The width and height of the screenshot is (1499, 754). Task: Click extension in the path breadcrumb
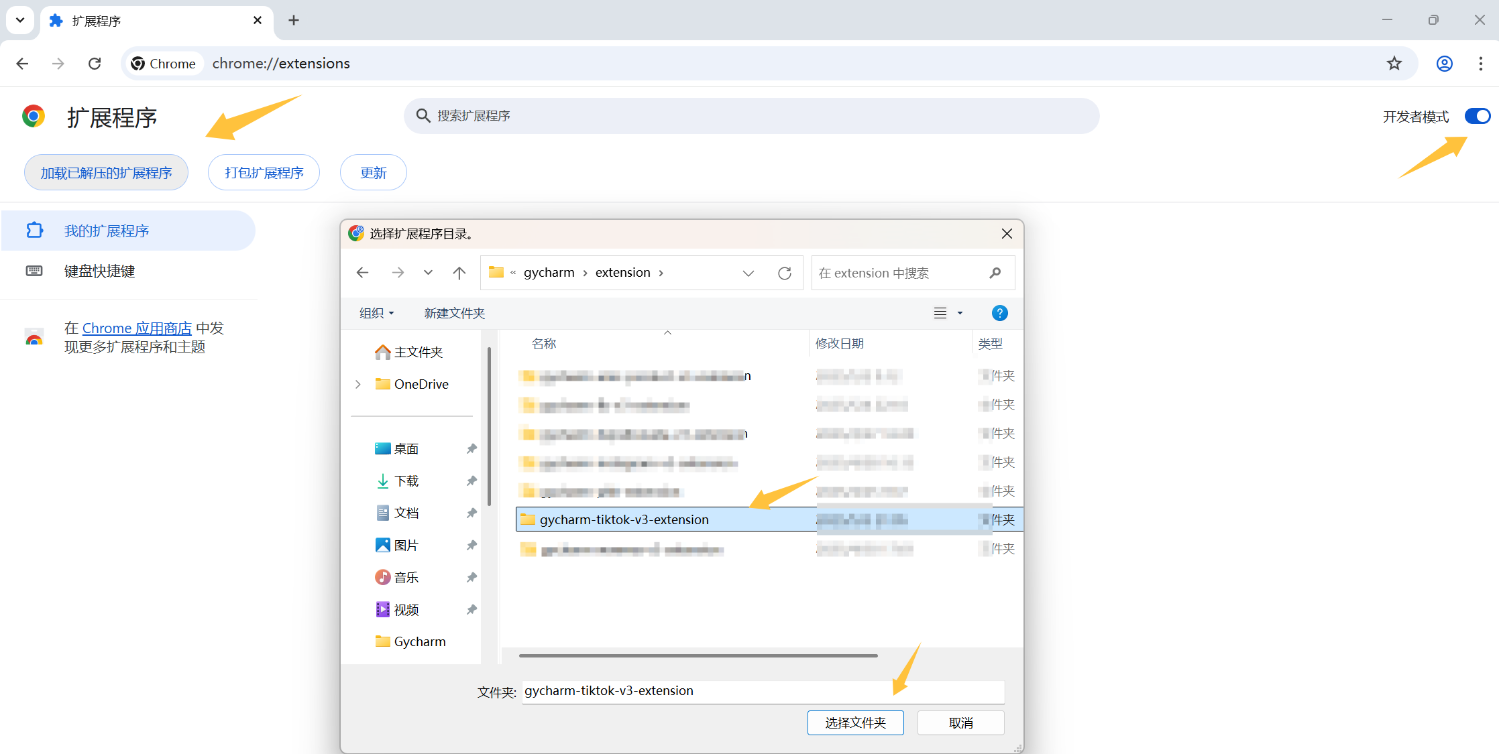pos(623,273)
